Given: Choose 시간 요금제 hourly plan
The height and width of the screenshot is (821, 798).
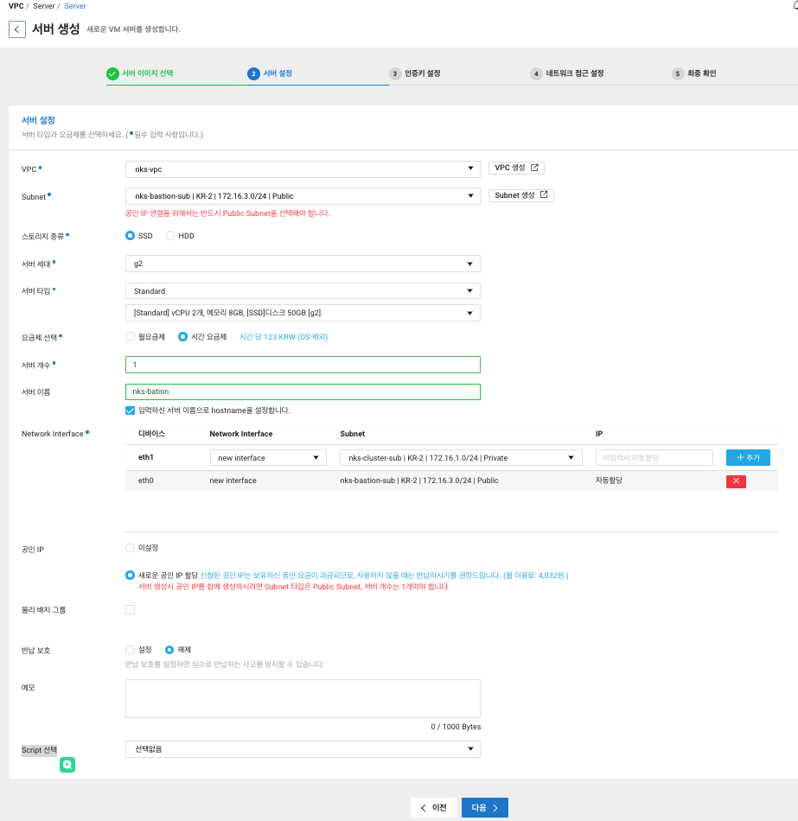Looking at the screenshot, I should tap(182, 337).
